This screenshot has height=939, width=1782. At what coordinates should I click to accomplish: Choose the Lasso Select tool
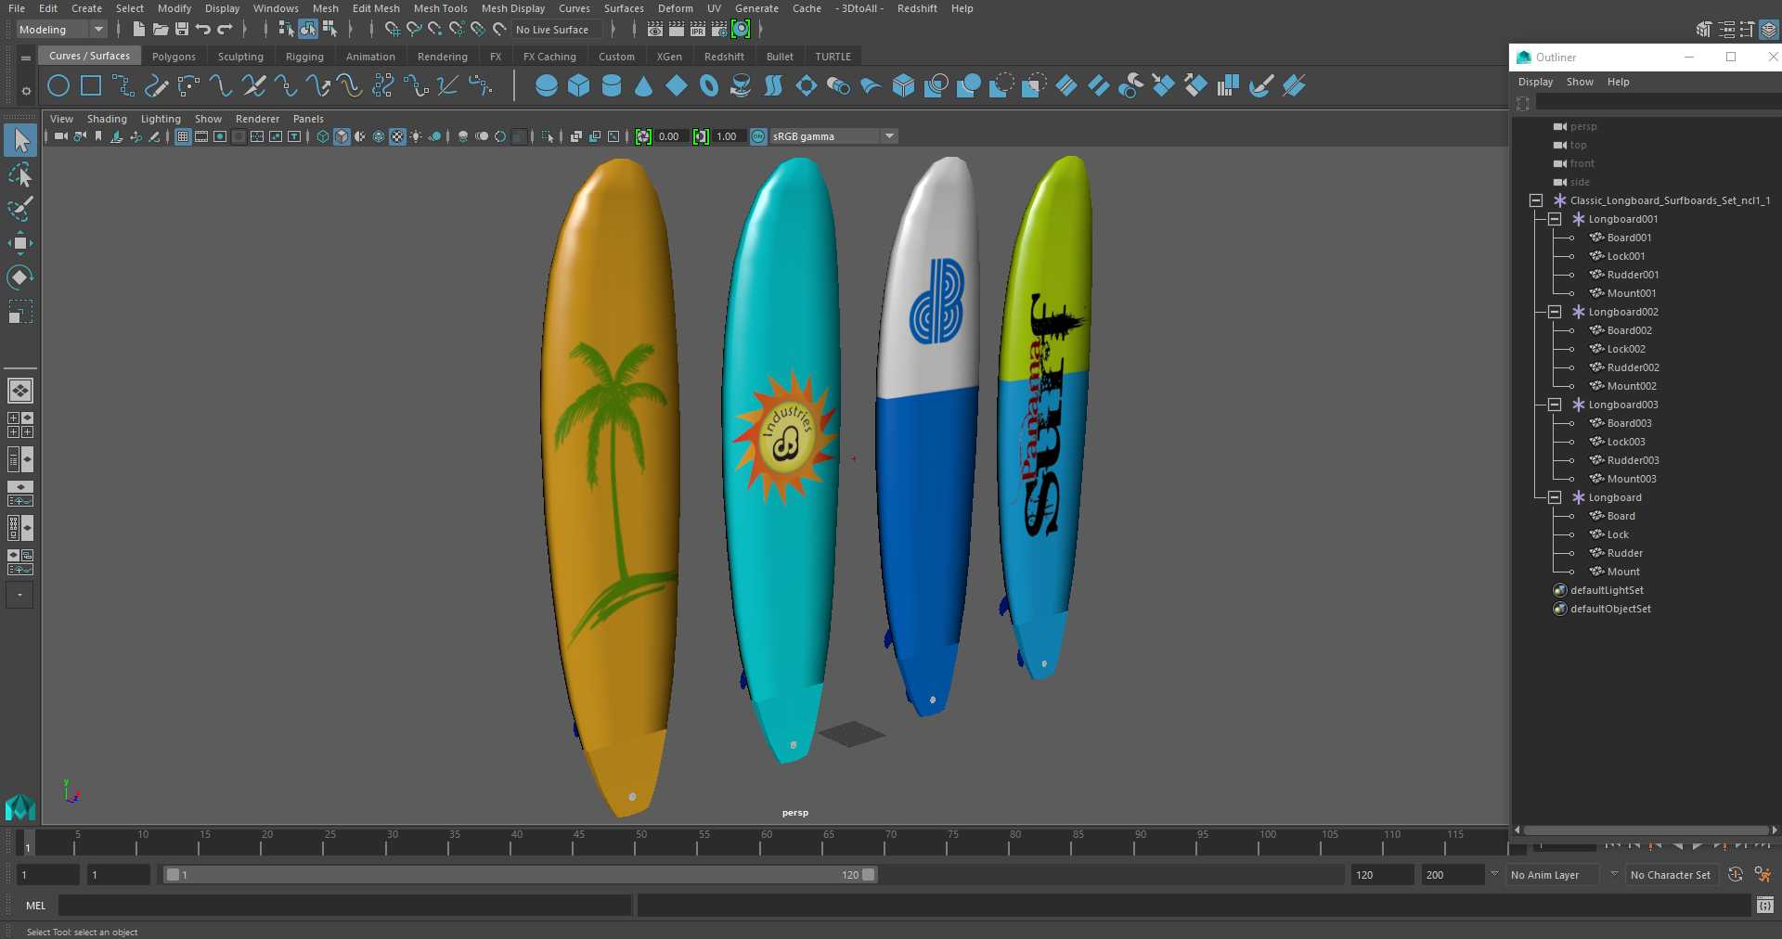20,175
